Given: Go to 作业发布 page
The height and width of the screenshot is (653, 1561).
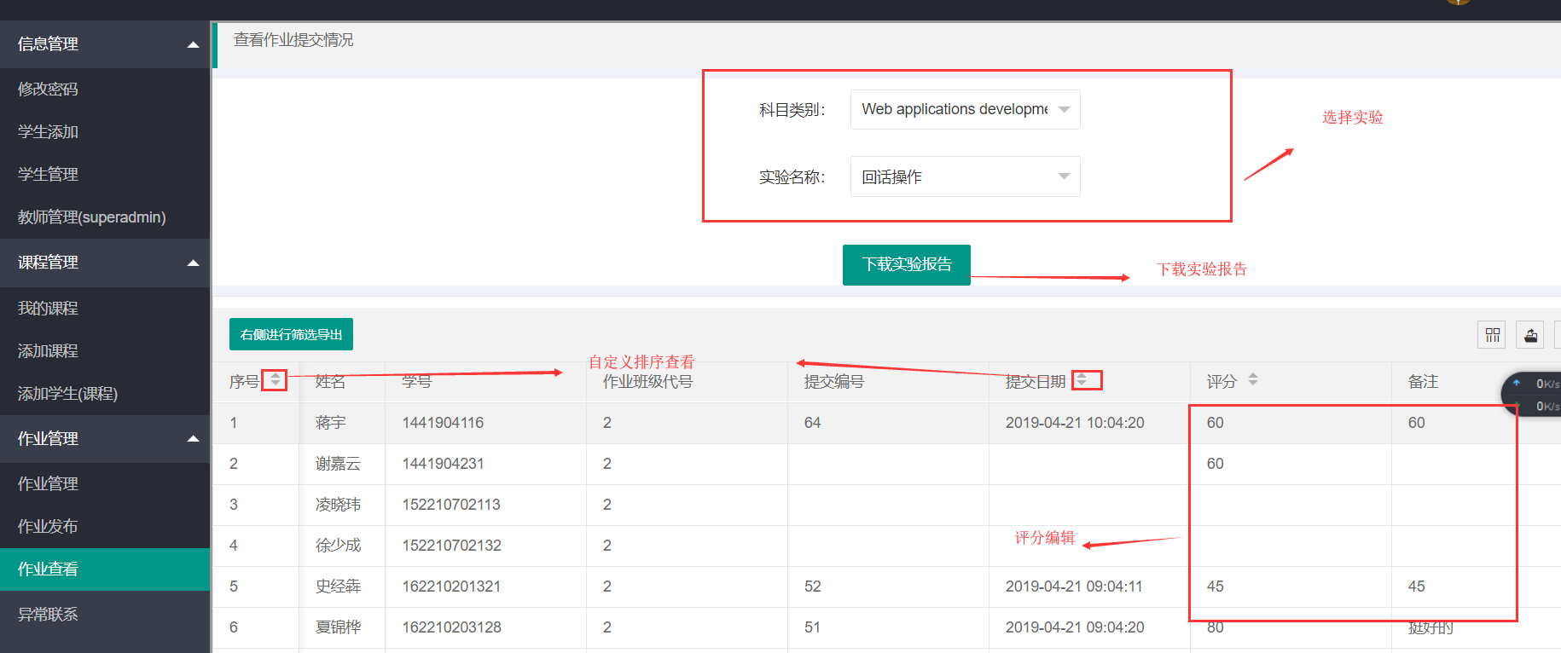Looking at the screenshot, I should (x=48, y=526).
